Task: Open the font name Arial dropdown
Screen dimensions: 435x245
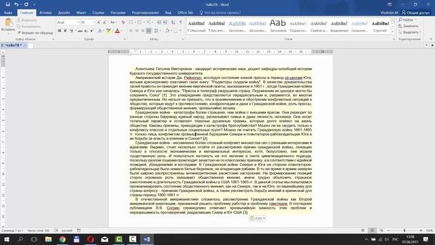Action: click(x=78, y=22)
